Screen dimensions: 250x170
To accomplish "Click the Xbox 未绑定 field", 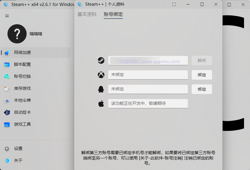I will point(148,75).
